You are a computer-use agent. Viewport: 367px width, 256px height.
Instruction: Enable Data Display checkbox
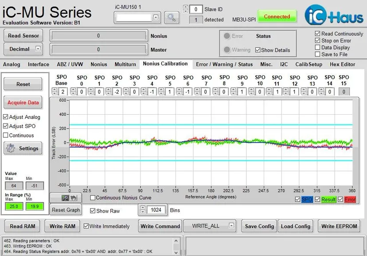tap(317, 47)
